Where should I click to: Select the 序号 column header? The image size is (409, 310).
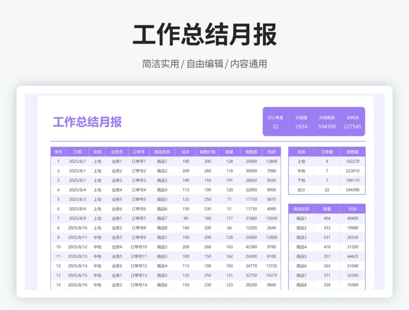pos(58,152)
